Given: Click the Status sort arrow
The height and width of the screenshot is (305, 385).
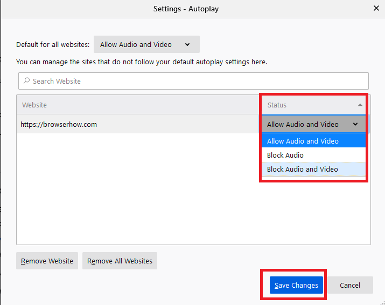Looking at the screenshot, I should point(360,105).
